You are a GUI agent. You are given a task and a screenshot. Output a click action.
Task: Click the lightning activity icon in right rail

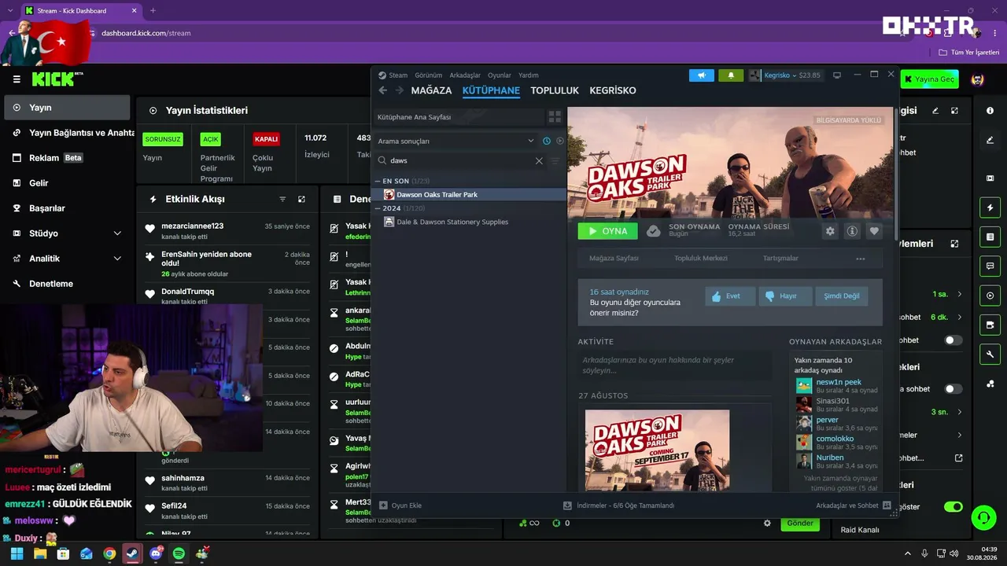tap(990, 208)
